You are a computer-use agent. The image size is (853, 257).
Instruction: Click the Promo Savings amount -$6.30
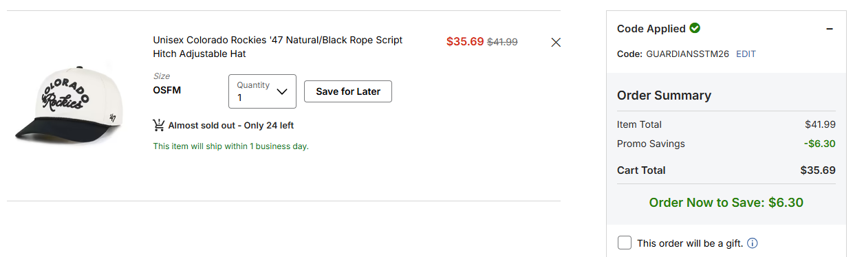pos(819,144)
